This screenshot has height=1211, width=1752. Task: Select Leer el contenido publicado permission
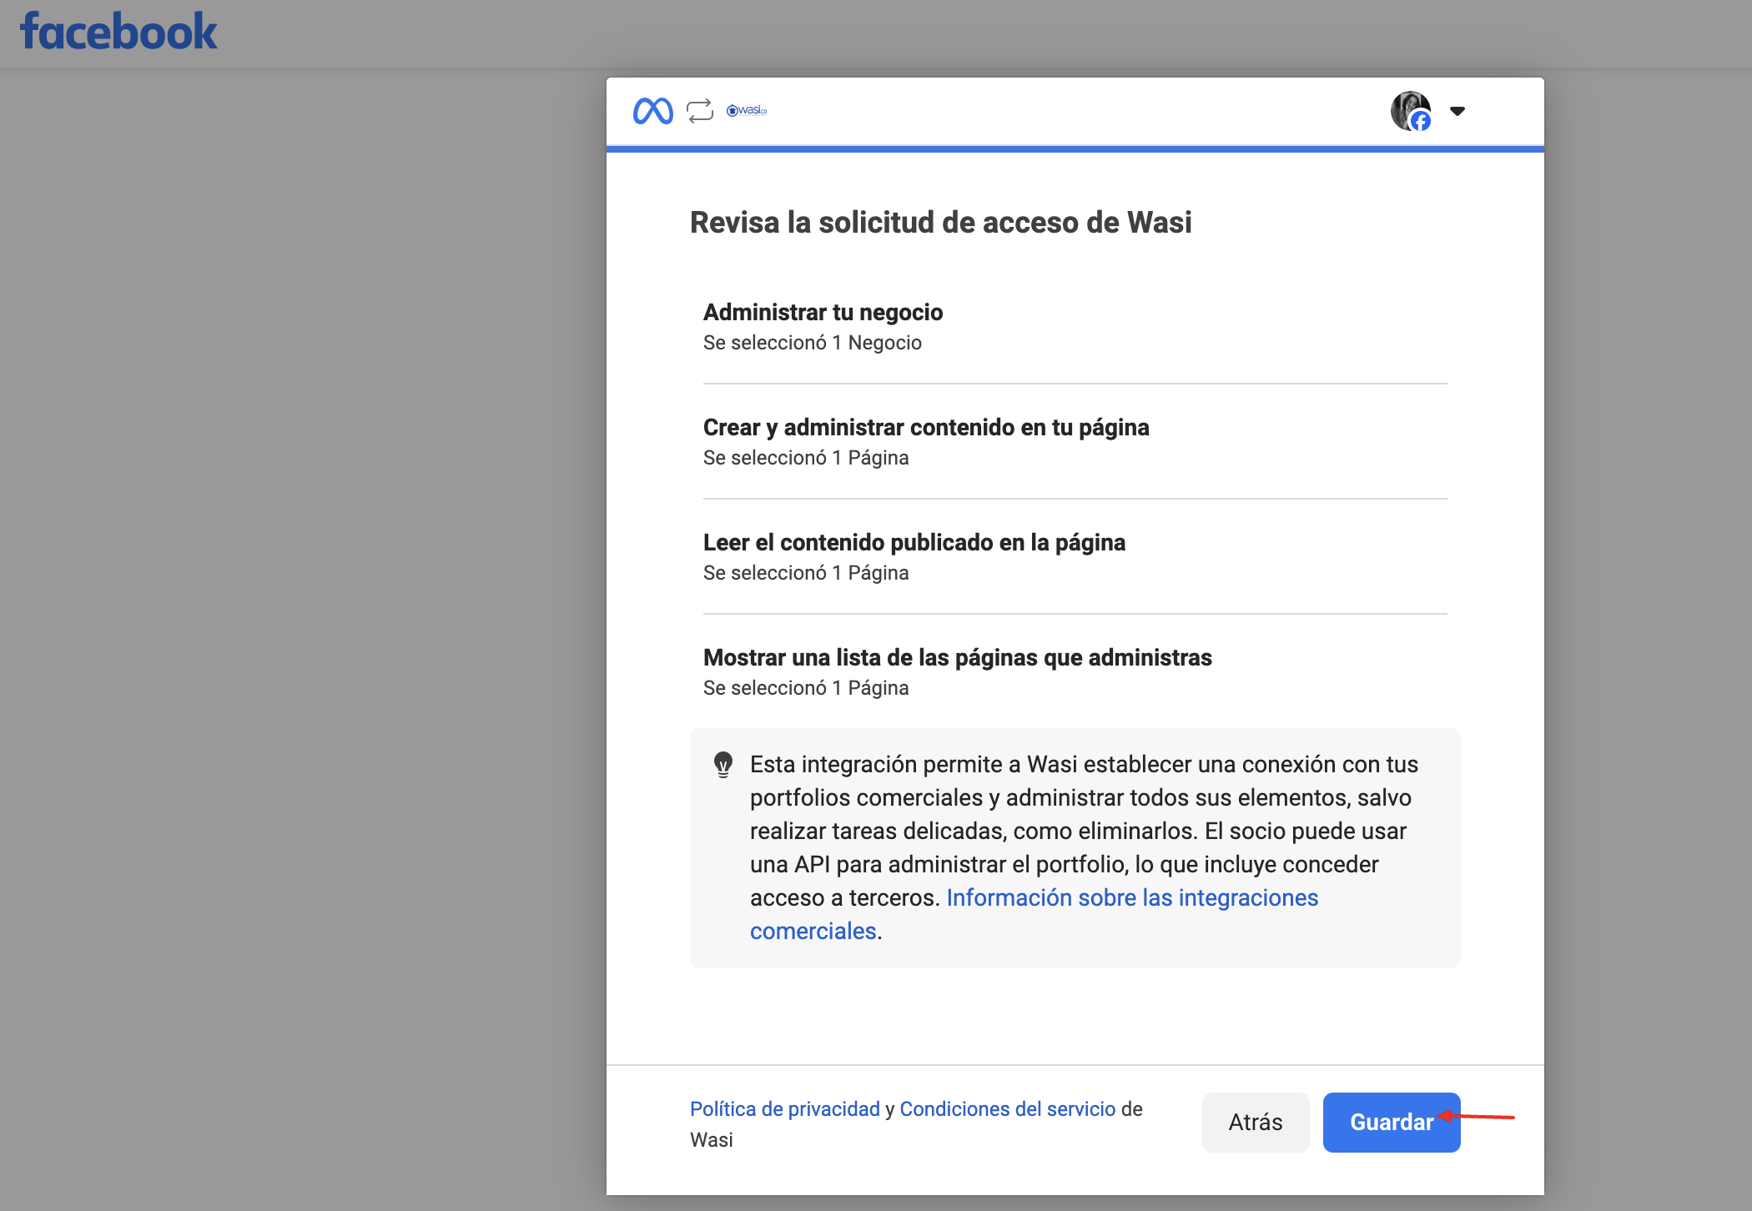point(914,542)
